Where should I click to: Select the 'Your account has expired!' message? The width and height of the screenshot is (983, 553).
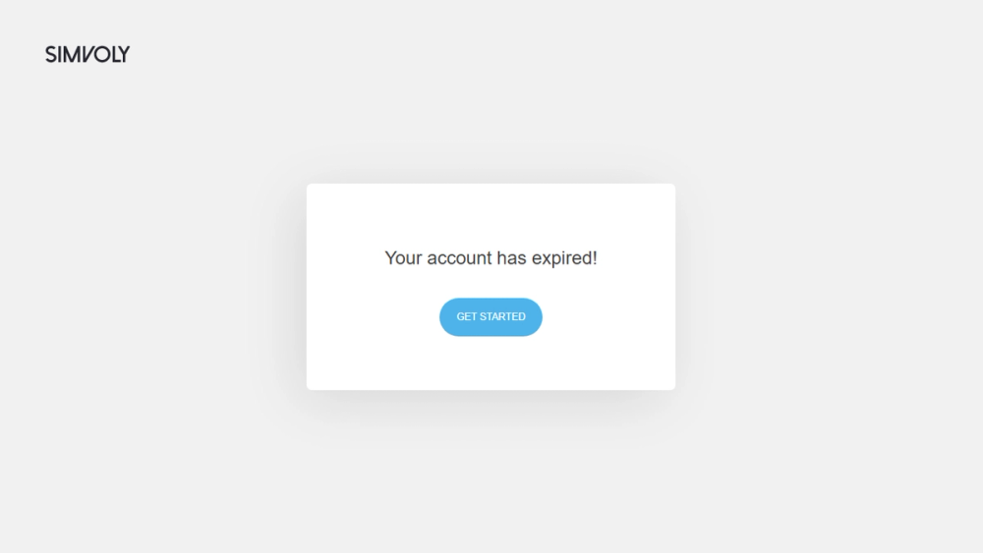491,258
